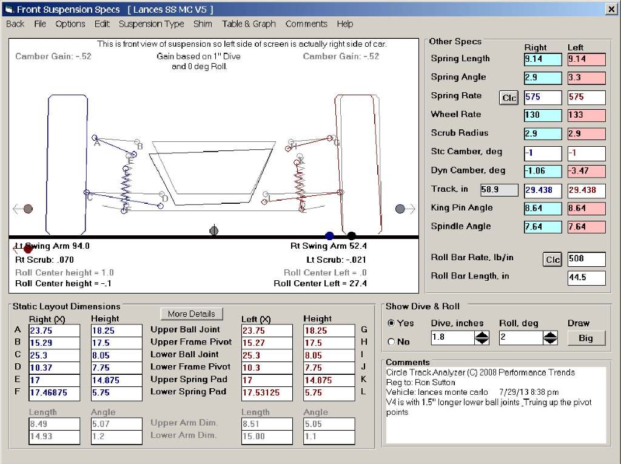
Task: Click the Left Wheel Rate field 133
Action: (586, 115)
